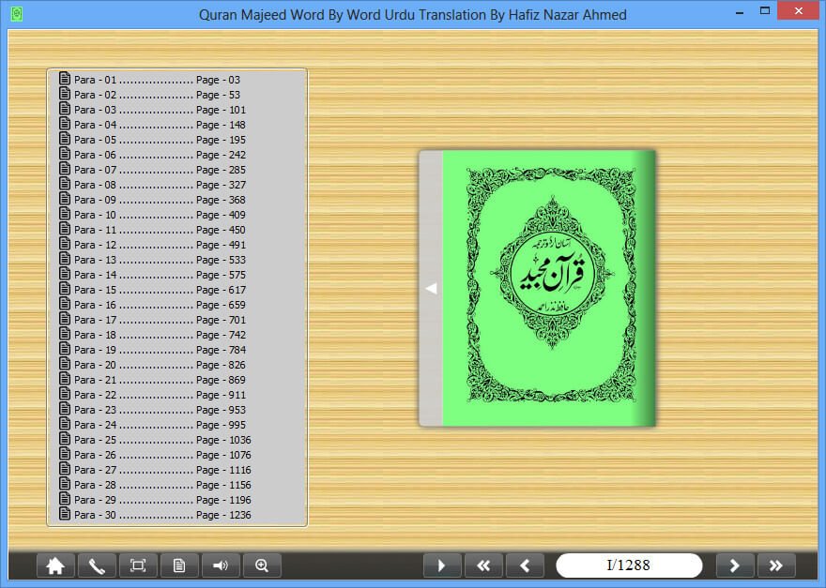Open Para - 23 Page - 953 entry

click(152, 410)
